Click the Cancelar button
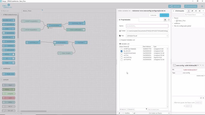 point(153,15)
